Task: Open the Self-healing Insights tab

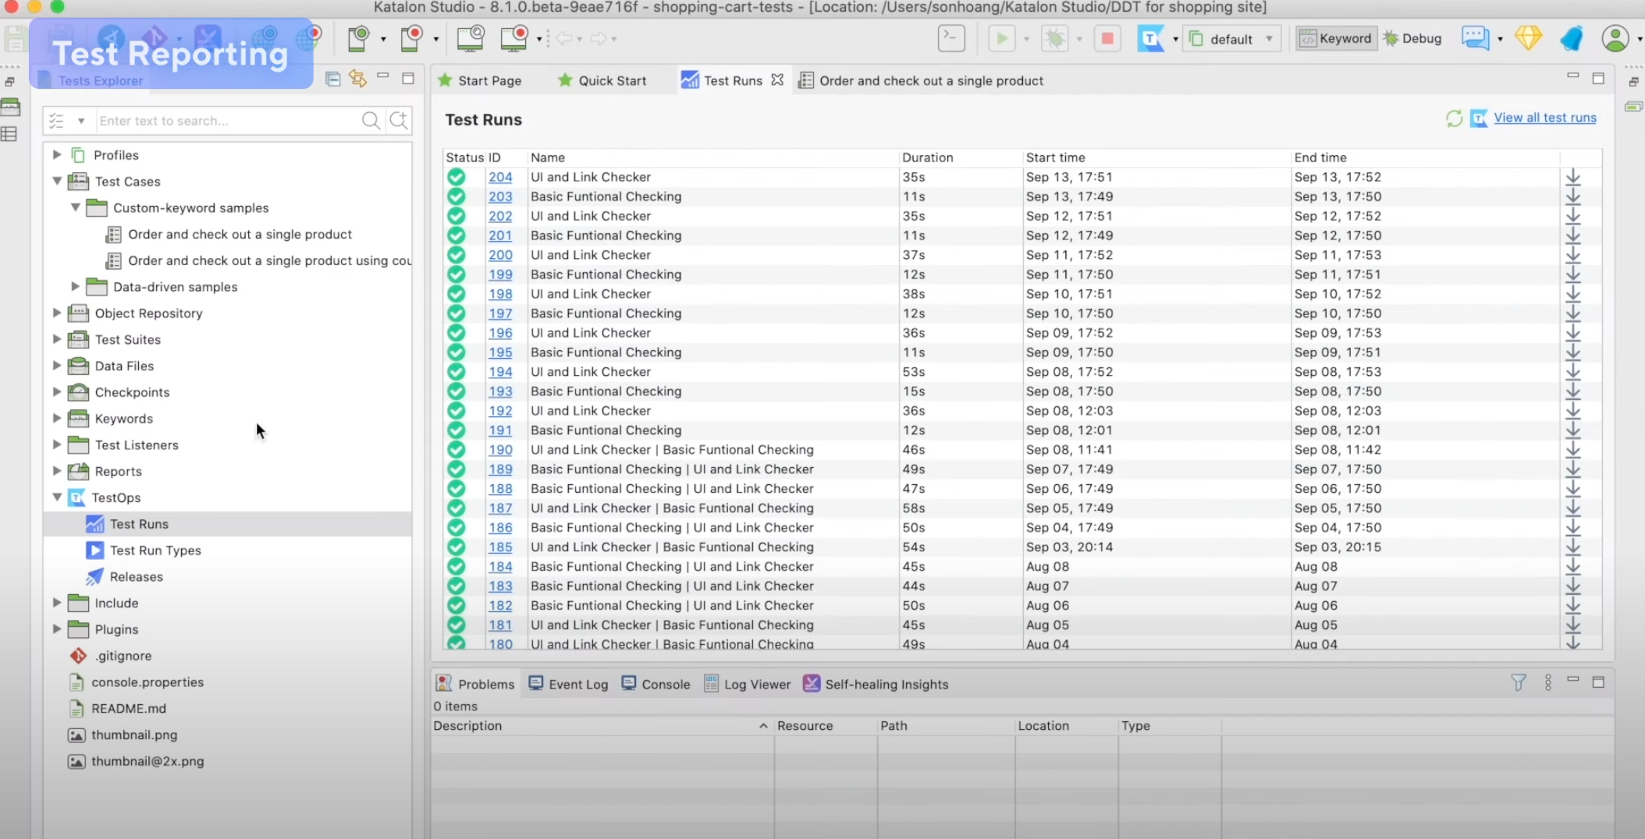Action: point(876,684)
